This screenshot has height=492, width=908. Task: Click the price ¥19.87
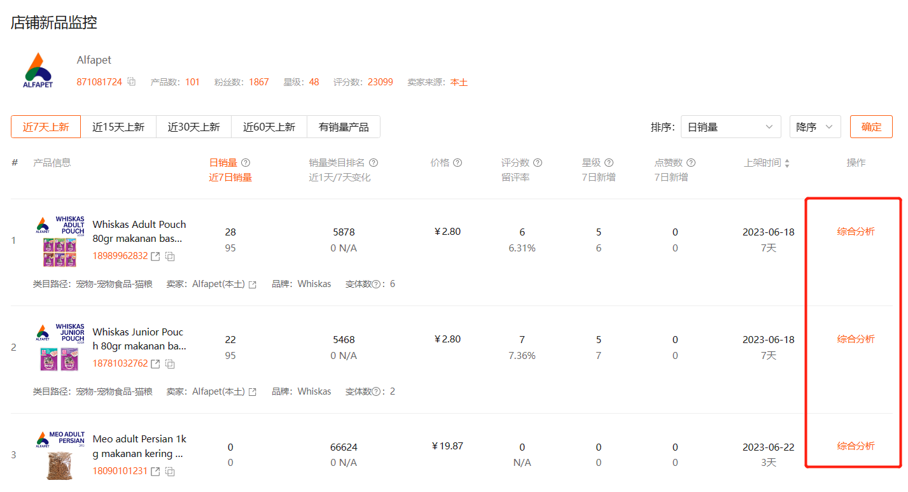[447, 446]
